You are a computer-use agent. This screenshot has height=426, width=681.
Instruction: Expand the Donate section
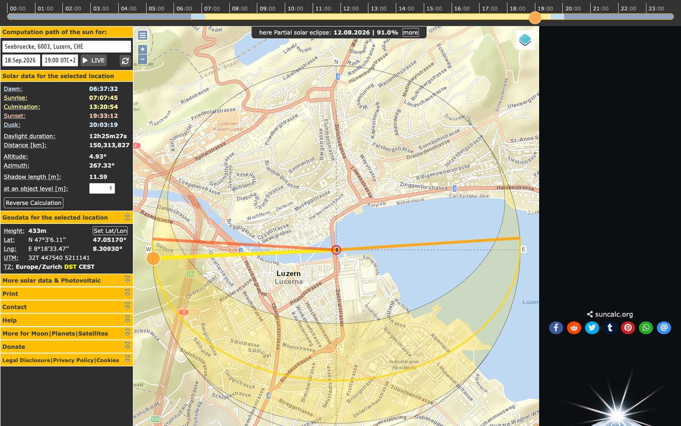66,346
